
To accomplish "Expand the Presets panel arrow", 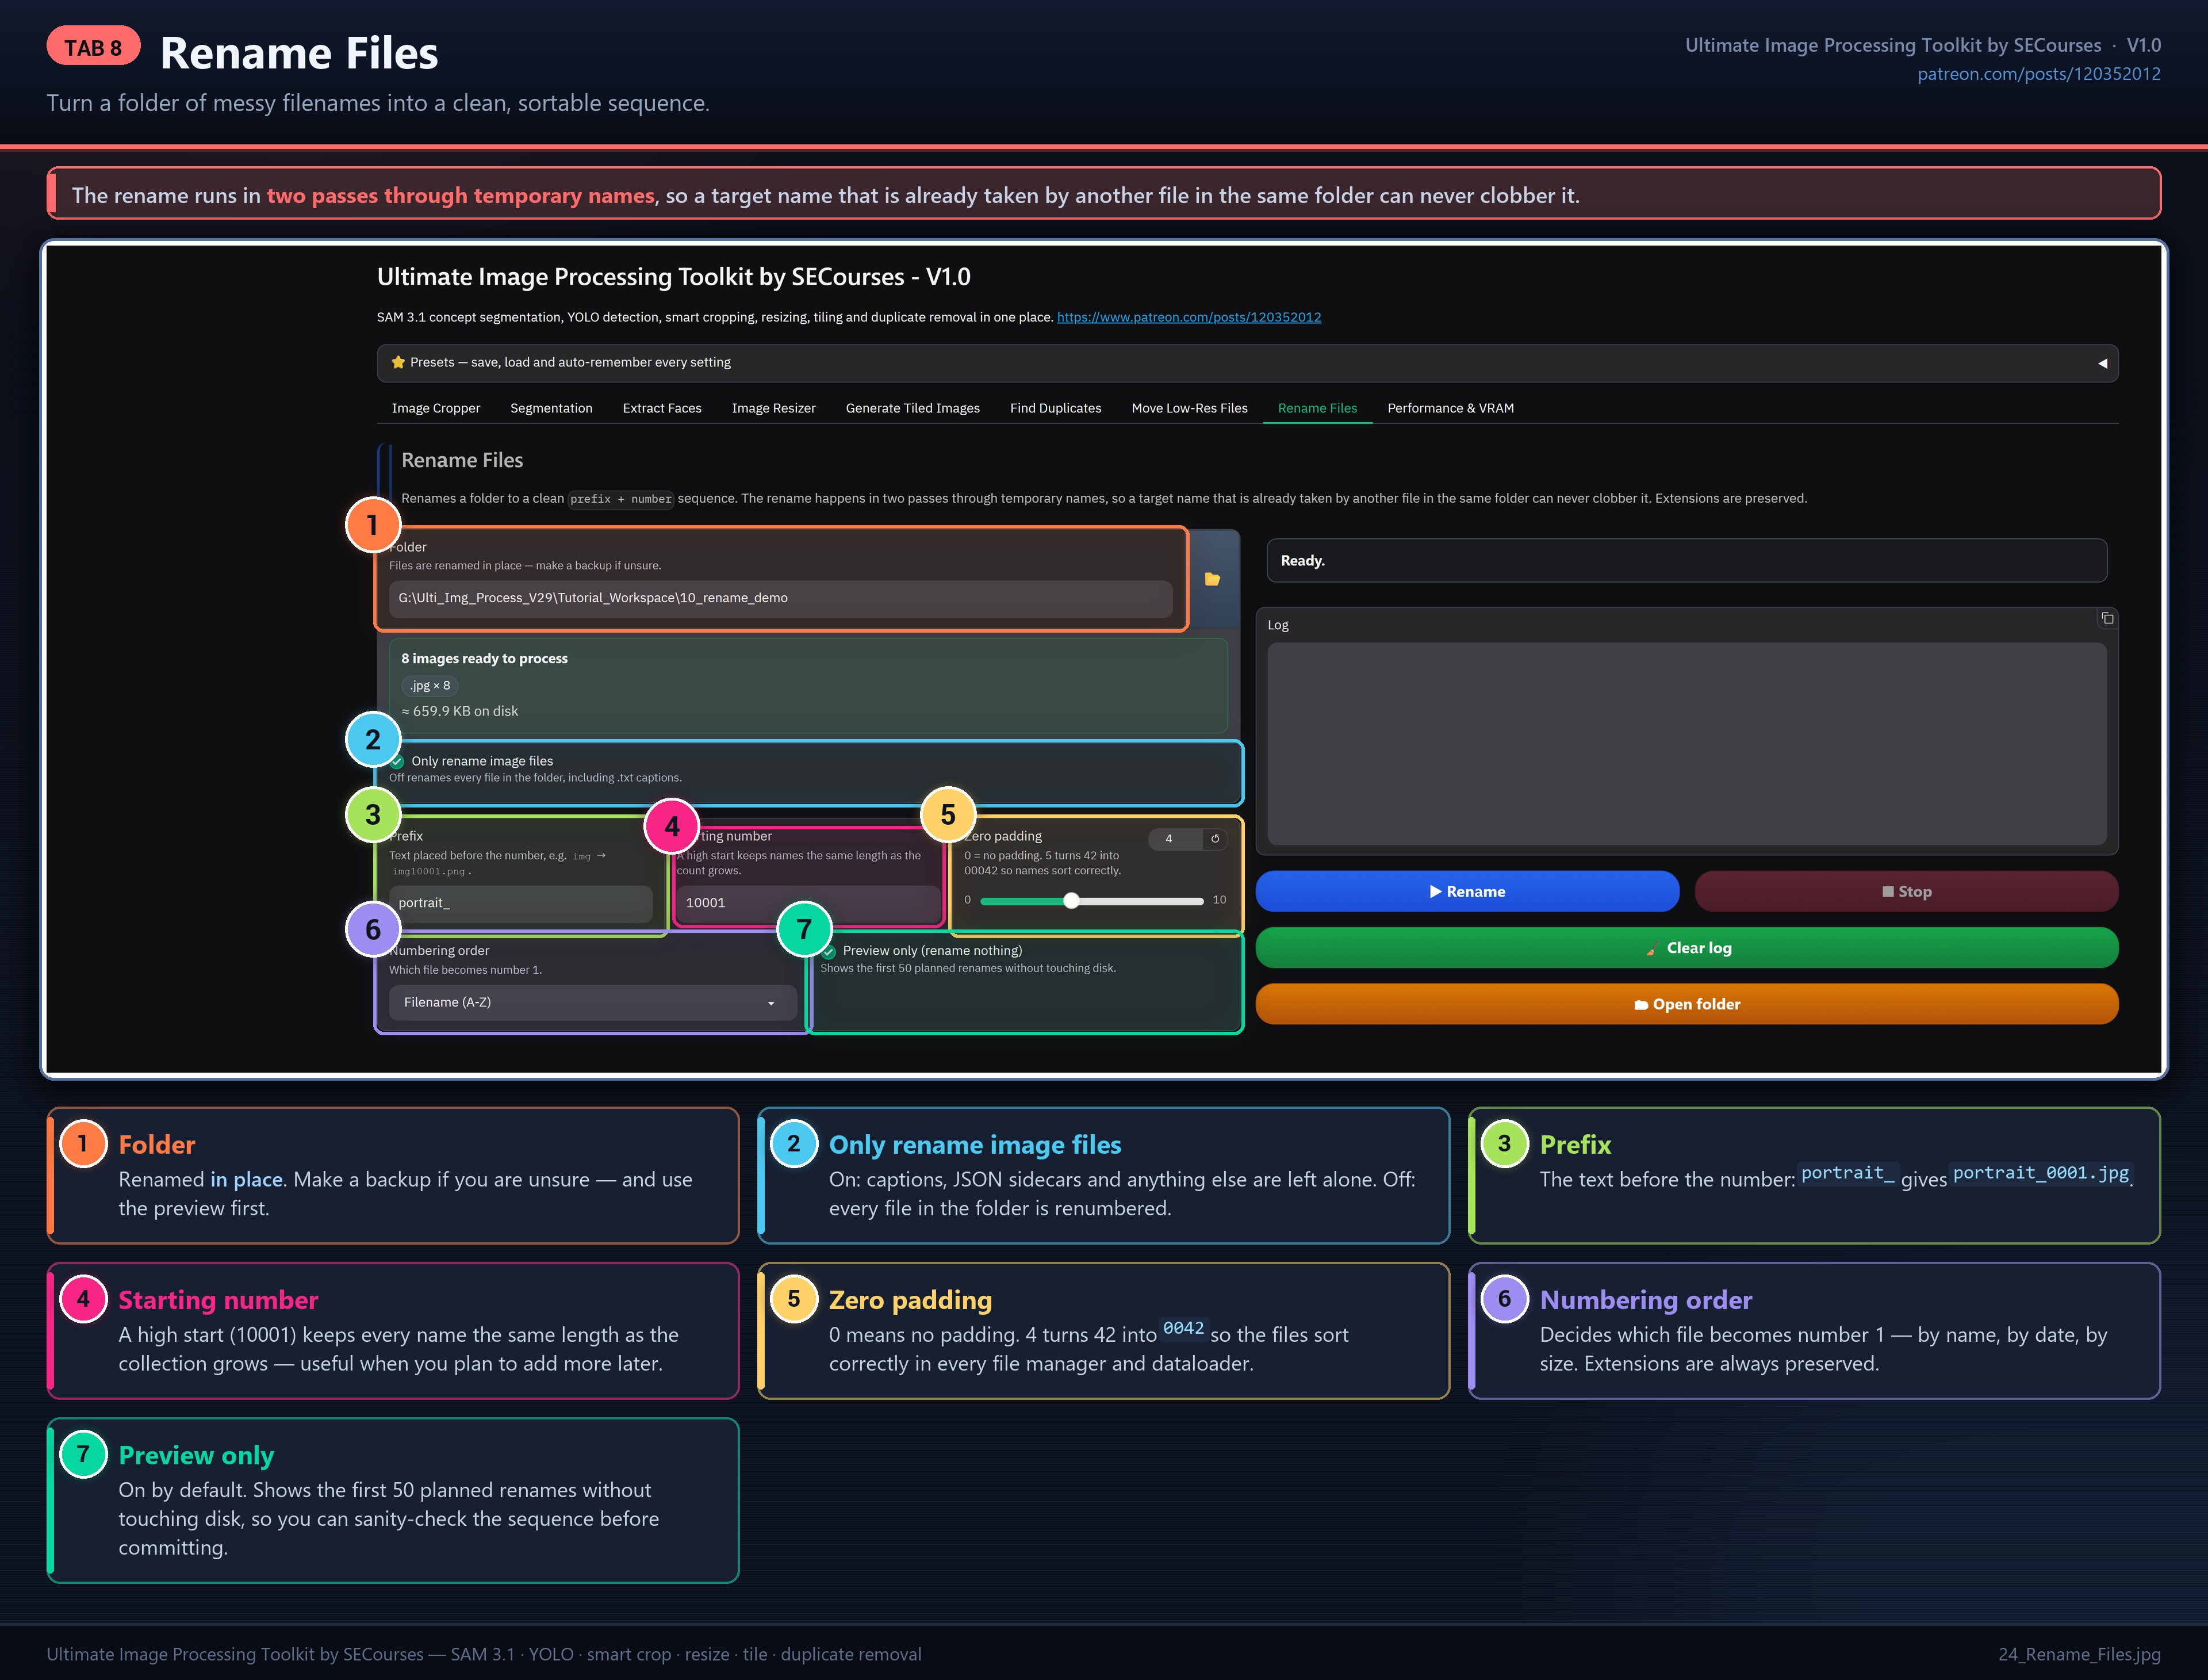I will coord(2102,363).
